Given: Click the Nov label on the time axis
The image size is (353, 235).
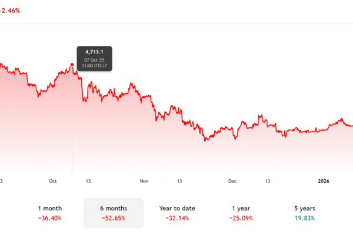Looking at the screenshot, I should 144,183.
